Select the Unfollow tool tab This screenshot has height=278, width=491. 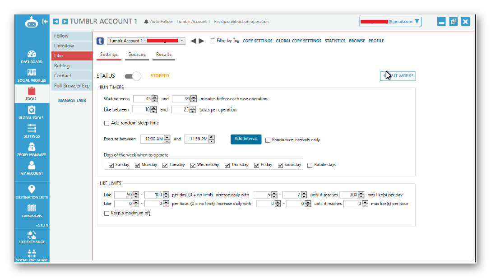point(72,46)
